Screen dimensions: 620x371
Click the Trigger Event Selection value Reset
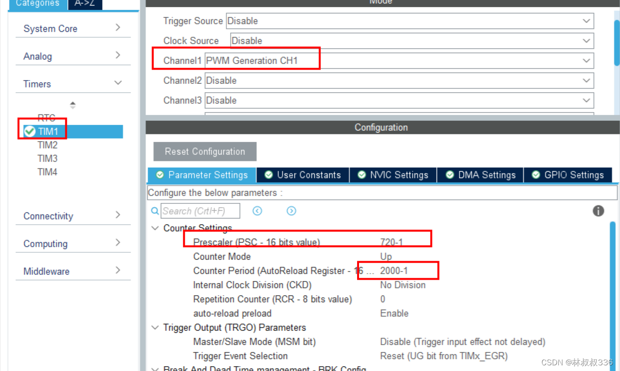pyautogui.click(x=444, y=356)
